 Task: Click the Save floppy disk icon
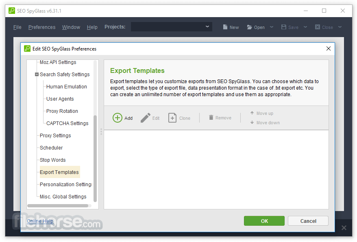tap(284, 27)
